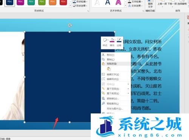The width and height of the screenshot is (189, 140).
Task: Click the poem text box on slide
Action: point(147,75)
